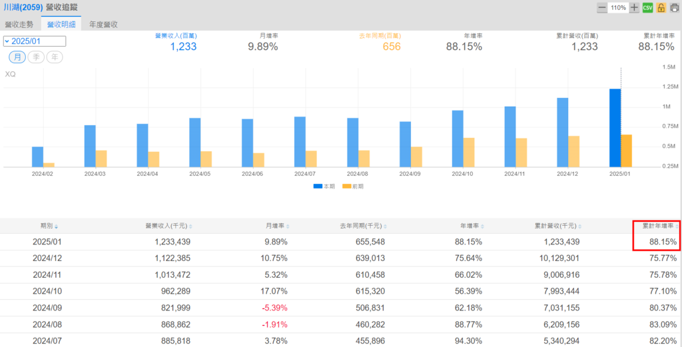
Task: Sort by 期別 using its sort arrows
Action: [57, 226]
